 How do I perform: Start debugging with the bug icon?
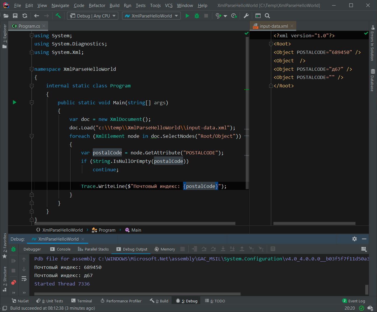coord(197,16)
